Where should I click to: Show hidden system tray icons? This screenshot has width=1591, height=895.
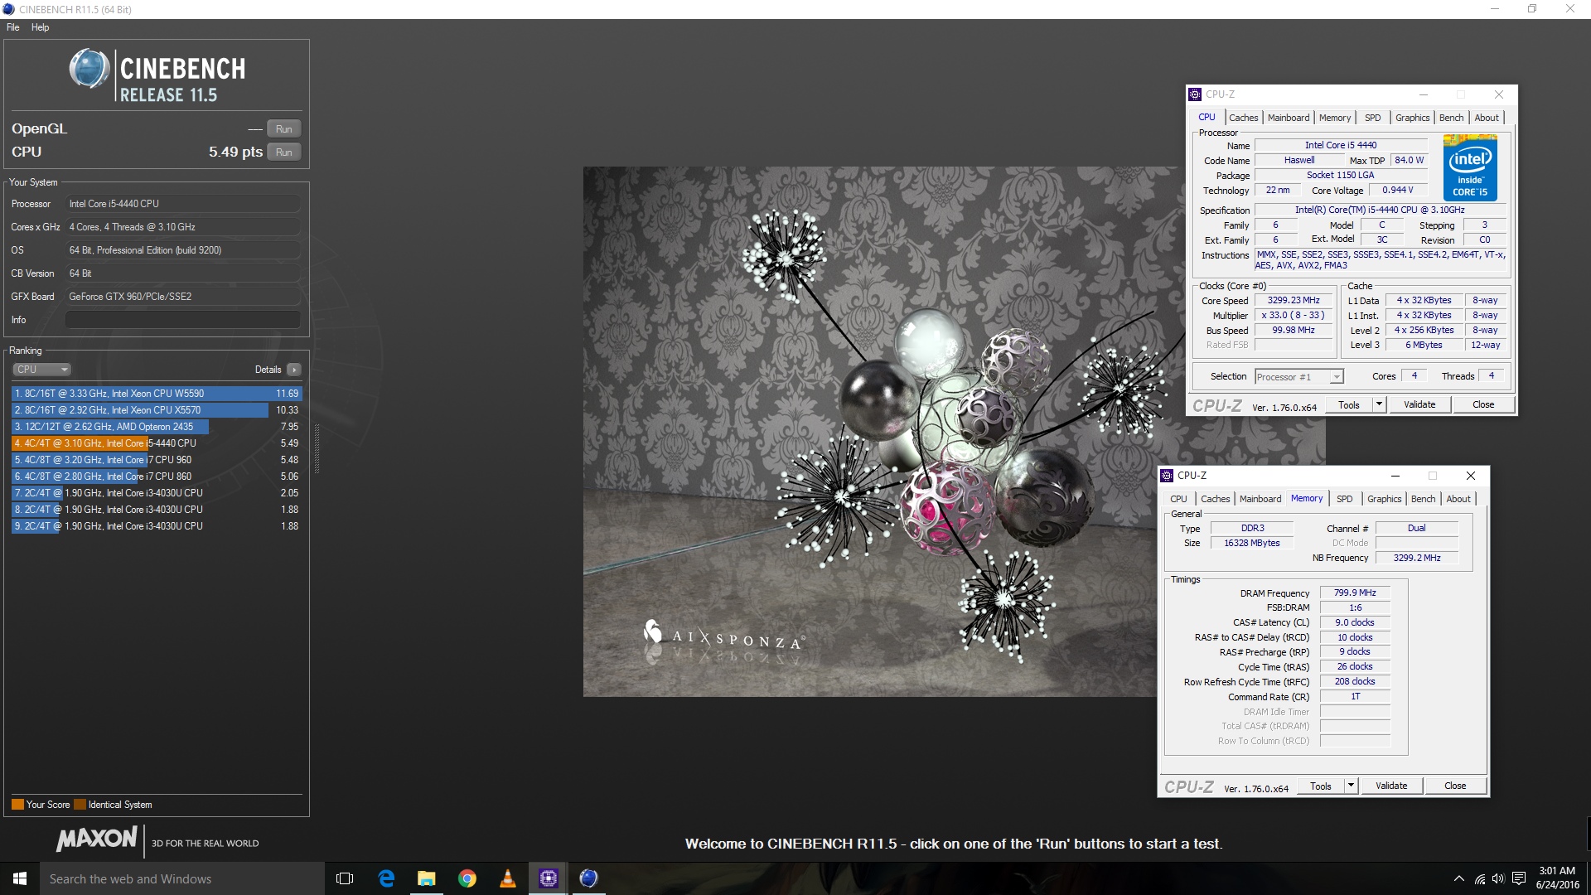1458,879
